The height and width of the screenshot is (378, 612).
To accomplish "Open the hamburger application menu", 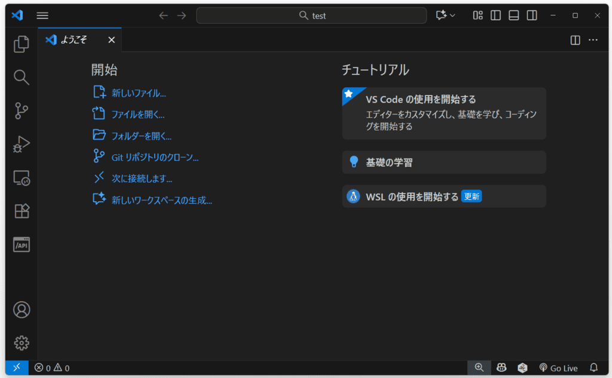I will click(x=42, y=16).
